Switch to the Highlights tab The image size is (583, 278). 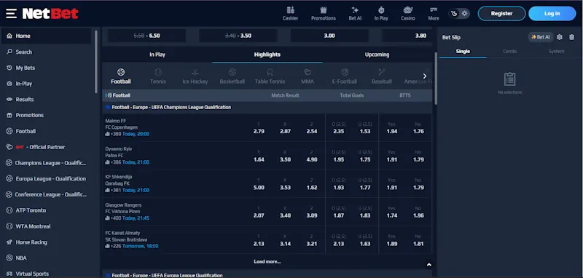[x=267, y=55]
